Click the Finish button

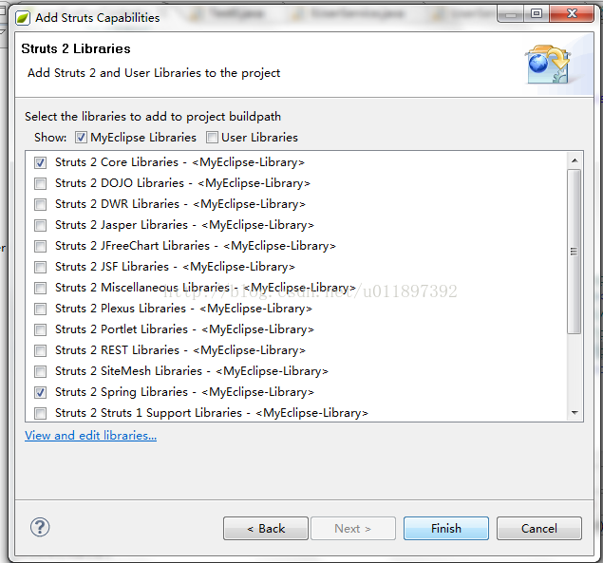(446, 529)
